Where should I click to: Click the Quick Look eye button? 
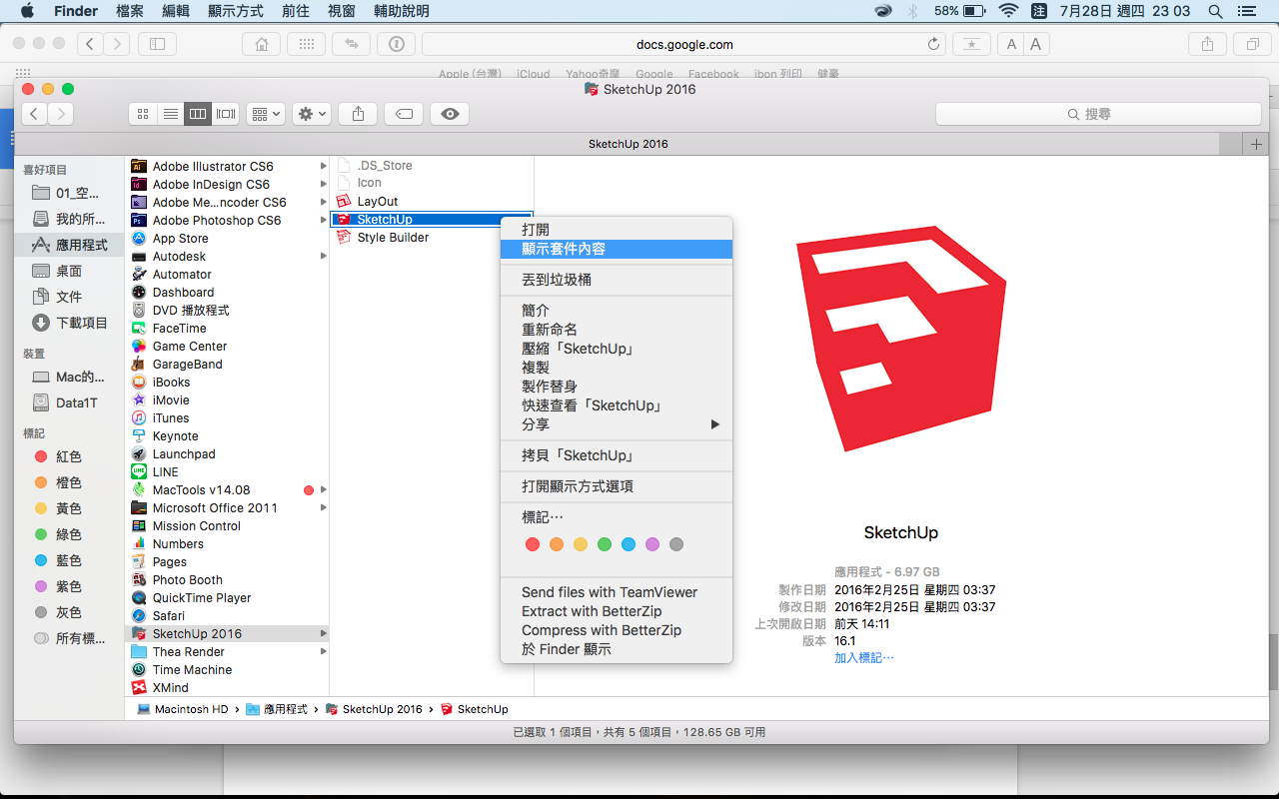pos(450,114)
